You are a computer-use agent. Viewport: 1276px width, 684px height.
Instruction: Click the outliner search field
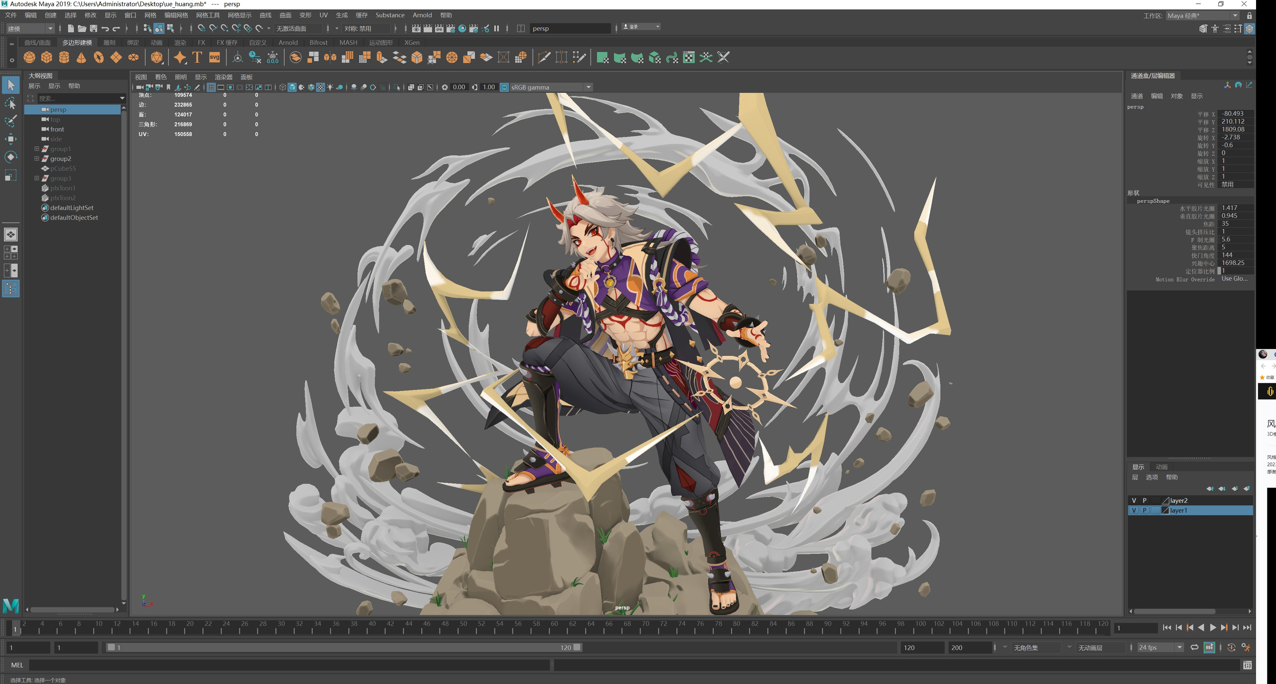click(x=81, y=99)
